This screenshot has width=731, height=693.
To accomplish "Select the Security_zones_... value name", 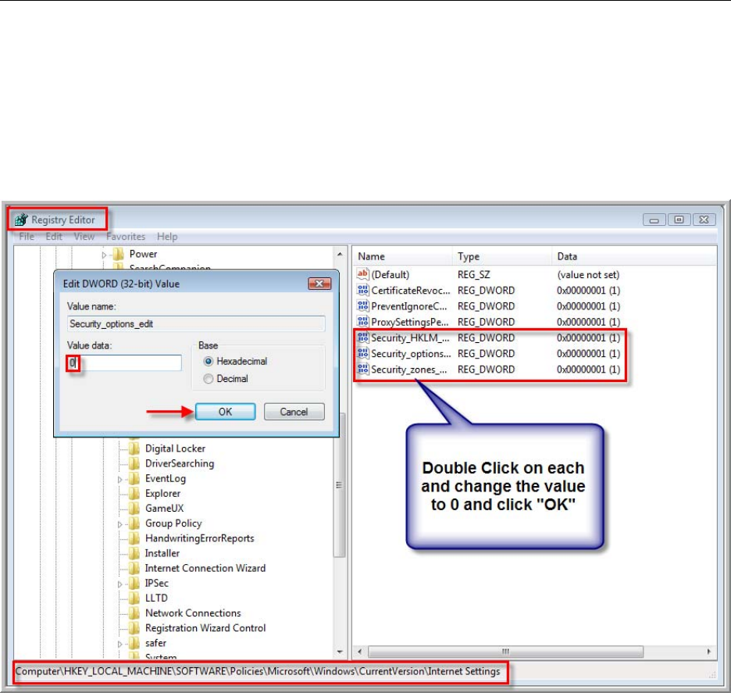I will [409, 370].
